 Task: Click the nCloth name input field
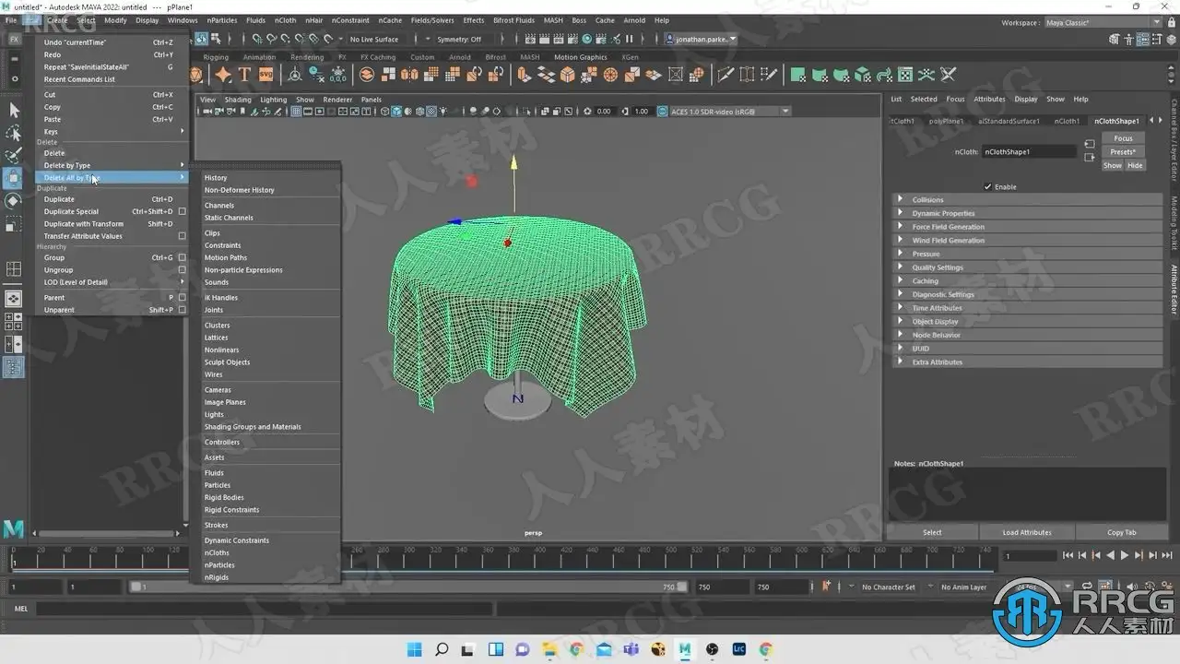1030,151
